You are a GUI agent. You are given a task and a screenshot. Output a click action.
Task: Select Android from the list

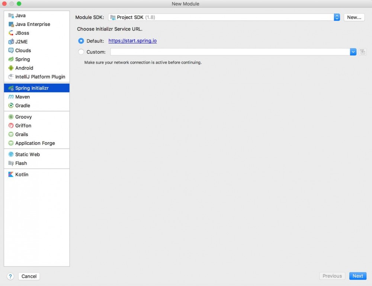coord(37,68)
